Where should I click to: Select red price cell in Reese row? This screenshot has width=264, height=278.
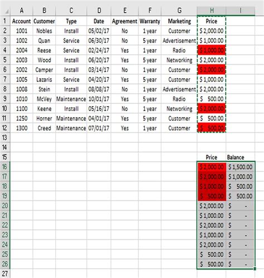click(x=212, y=50)
